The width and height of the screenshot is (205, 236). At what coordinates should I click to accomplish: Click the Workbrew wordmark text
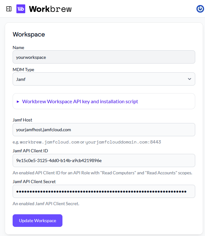pos(50,9)
